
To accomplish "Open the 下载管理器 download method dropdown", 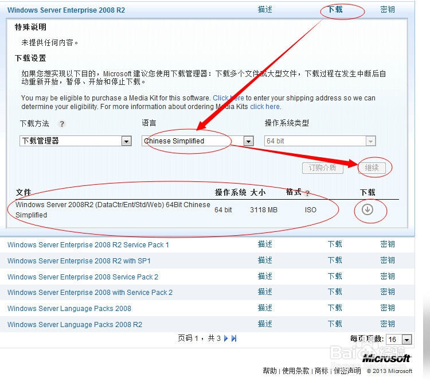I will click(76, 141).
